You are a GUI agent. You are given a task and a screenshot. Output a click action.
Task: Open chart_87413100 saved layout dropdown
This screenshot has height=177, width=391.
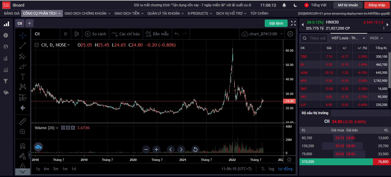pyautogui.click(x=262, y=34)
